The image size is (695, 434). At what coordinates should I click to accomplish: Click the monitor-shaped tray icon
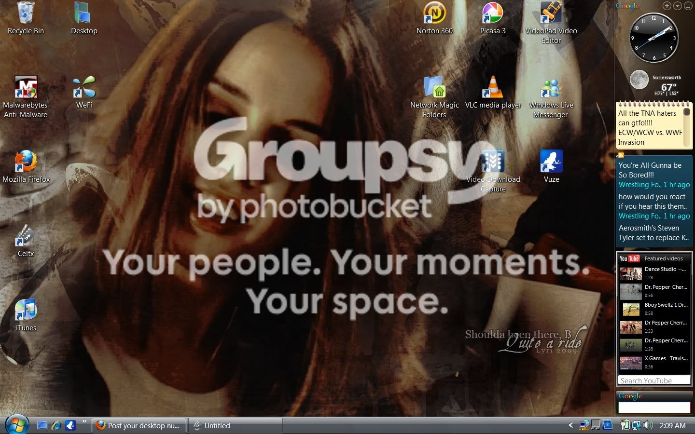596,425
